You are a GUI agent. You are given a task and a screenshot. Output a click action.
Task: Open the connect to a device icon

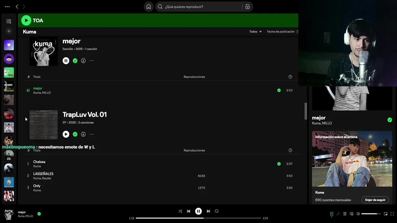tap(351, 214)
